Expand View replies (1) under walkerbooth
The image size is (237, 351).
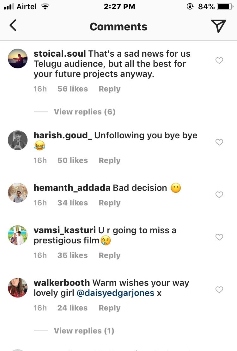coord(84,331)
